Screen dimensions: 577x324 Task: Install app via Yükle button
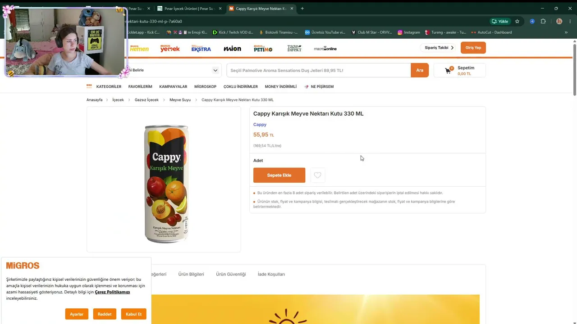point(500,21)
